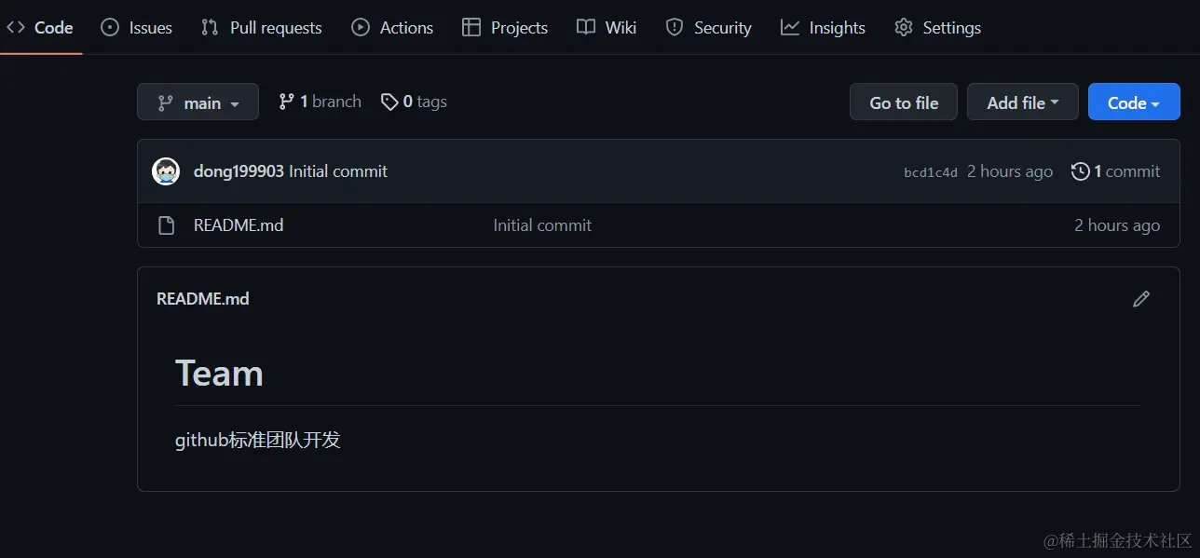Switch to the Pull requests tab
The image size is (1200, 558).
tap(262, 28)
